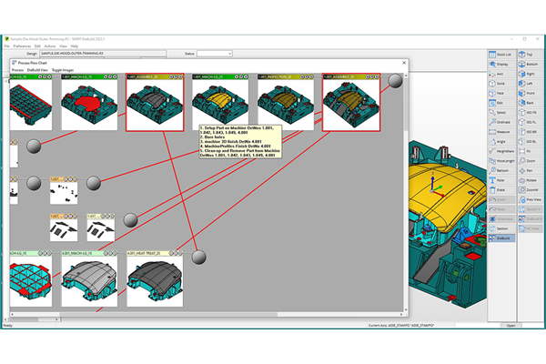Click the Open button in status bar

click(511, 326)
